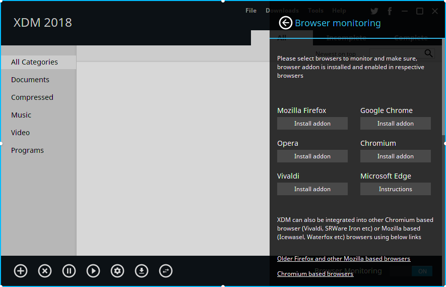Click the Browser monitoring panel scrollbar

[x=443, y=87]
